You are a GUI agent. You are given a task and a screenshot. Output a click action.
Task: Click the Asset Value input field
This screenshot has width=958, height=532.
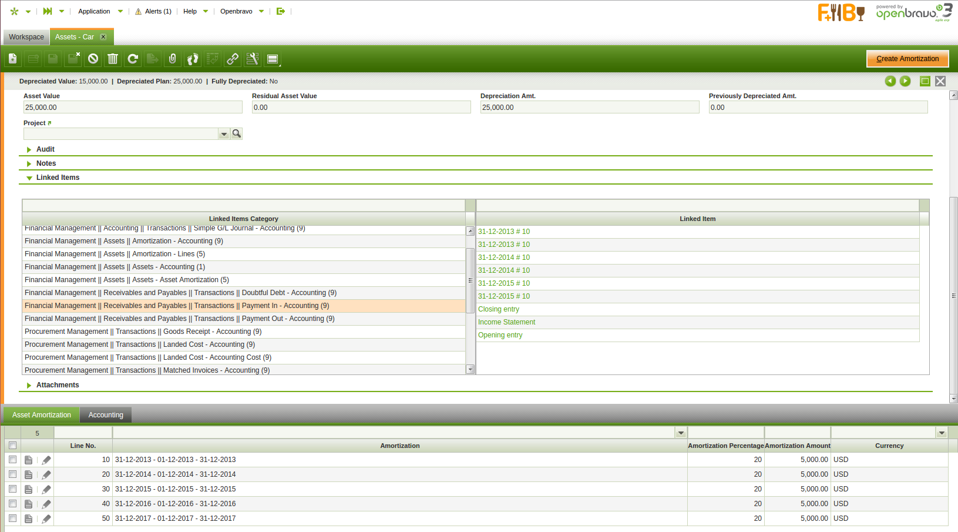(x=133, y=108)
